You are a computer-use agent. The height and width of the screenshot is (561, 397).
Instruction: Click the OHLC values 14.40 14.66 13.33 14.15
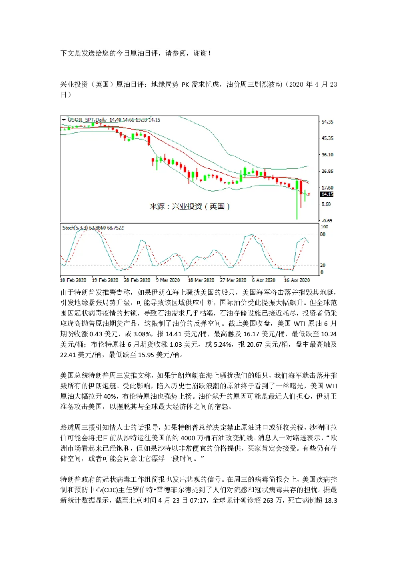pyautogui.click(x=134, y=120)
